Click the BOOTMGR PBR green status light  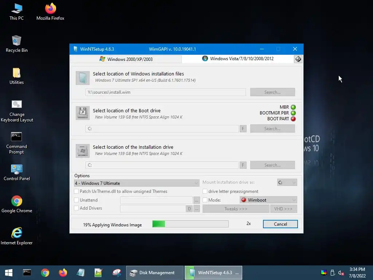tap(293, 113)
